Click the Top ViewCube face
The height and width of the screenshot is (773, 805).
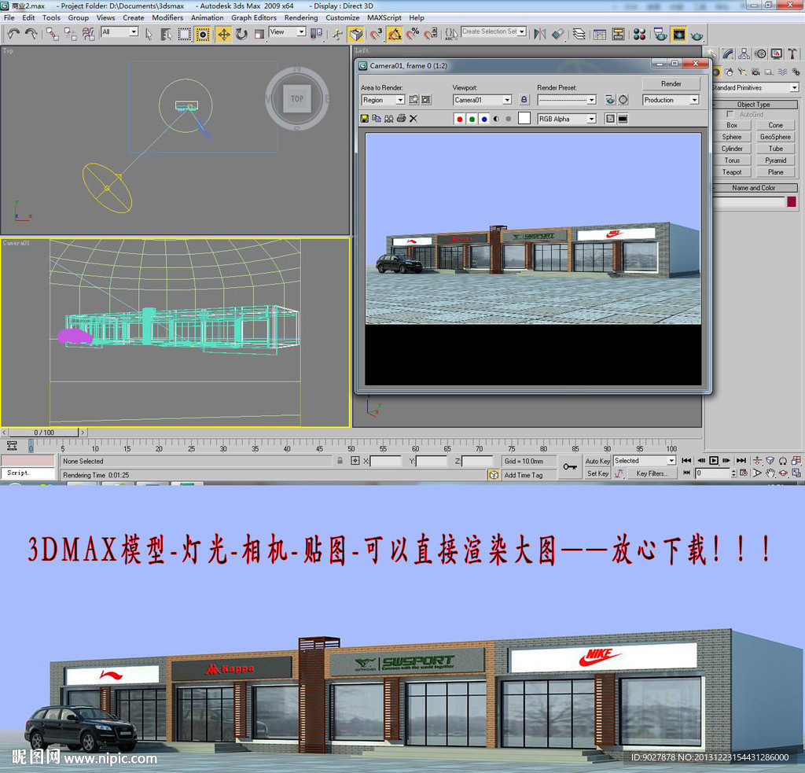tap(297, 98)
